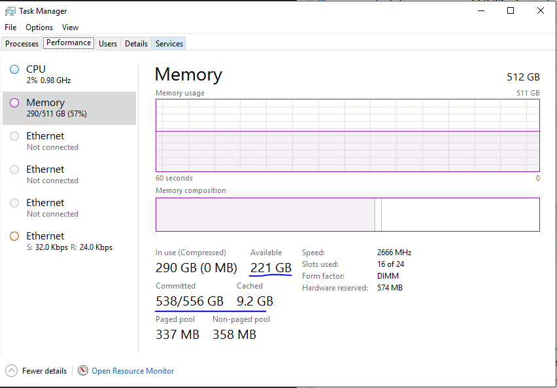The height and width of the screenshot is (388, 557).
Task: Switch to the Users tab
Action: click(x=108, y=44)
